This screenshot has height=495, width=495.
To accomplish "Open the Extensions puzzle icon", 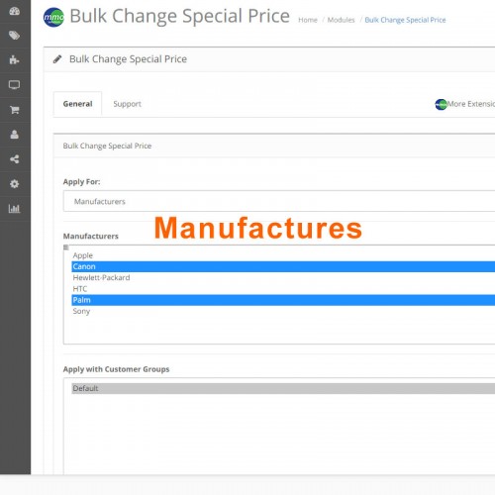I will (x=15, y=60).
